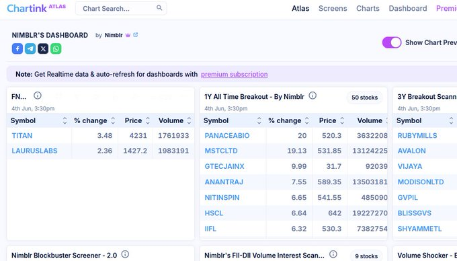
Task: Open the Dashboard nav tab
Action: (408, 9)
